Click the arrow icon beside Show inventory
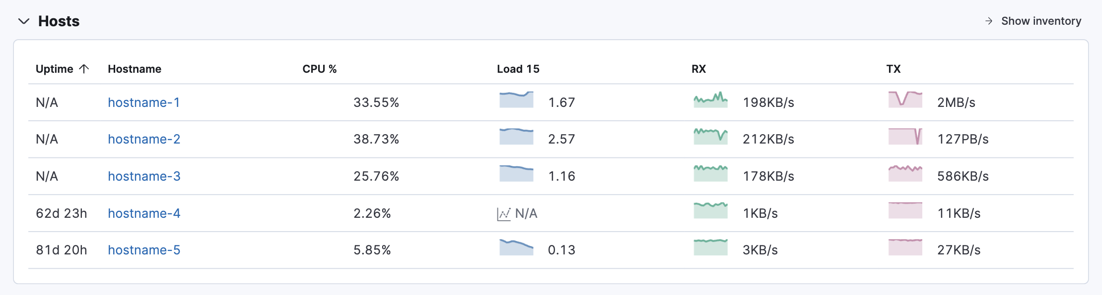The width and height of the screenshot is (1102, 295). [988, 21]
